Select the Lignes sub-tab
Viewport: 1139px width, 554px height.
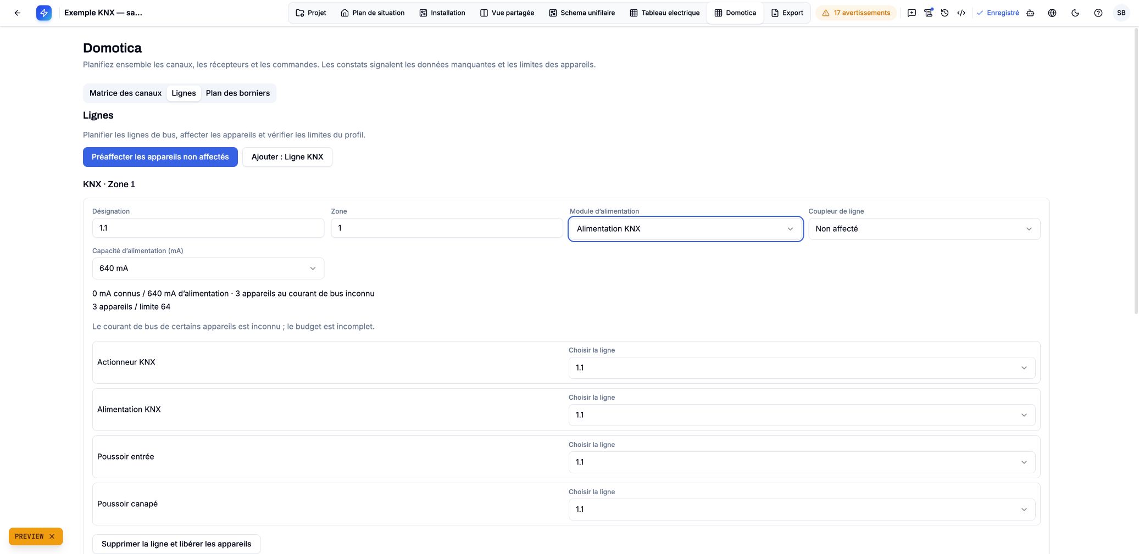(x=184, y=93)
